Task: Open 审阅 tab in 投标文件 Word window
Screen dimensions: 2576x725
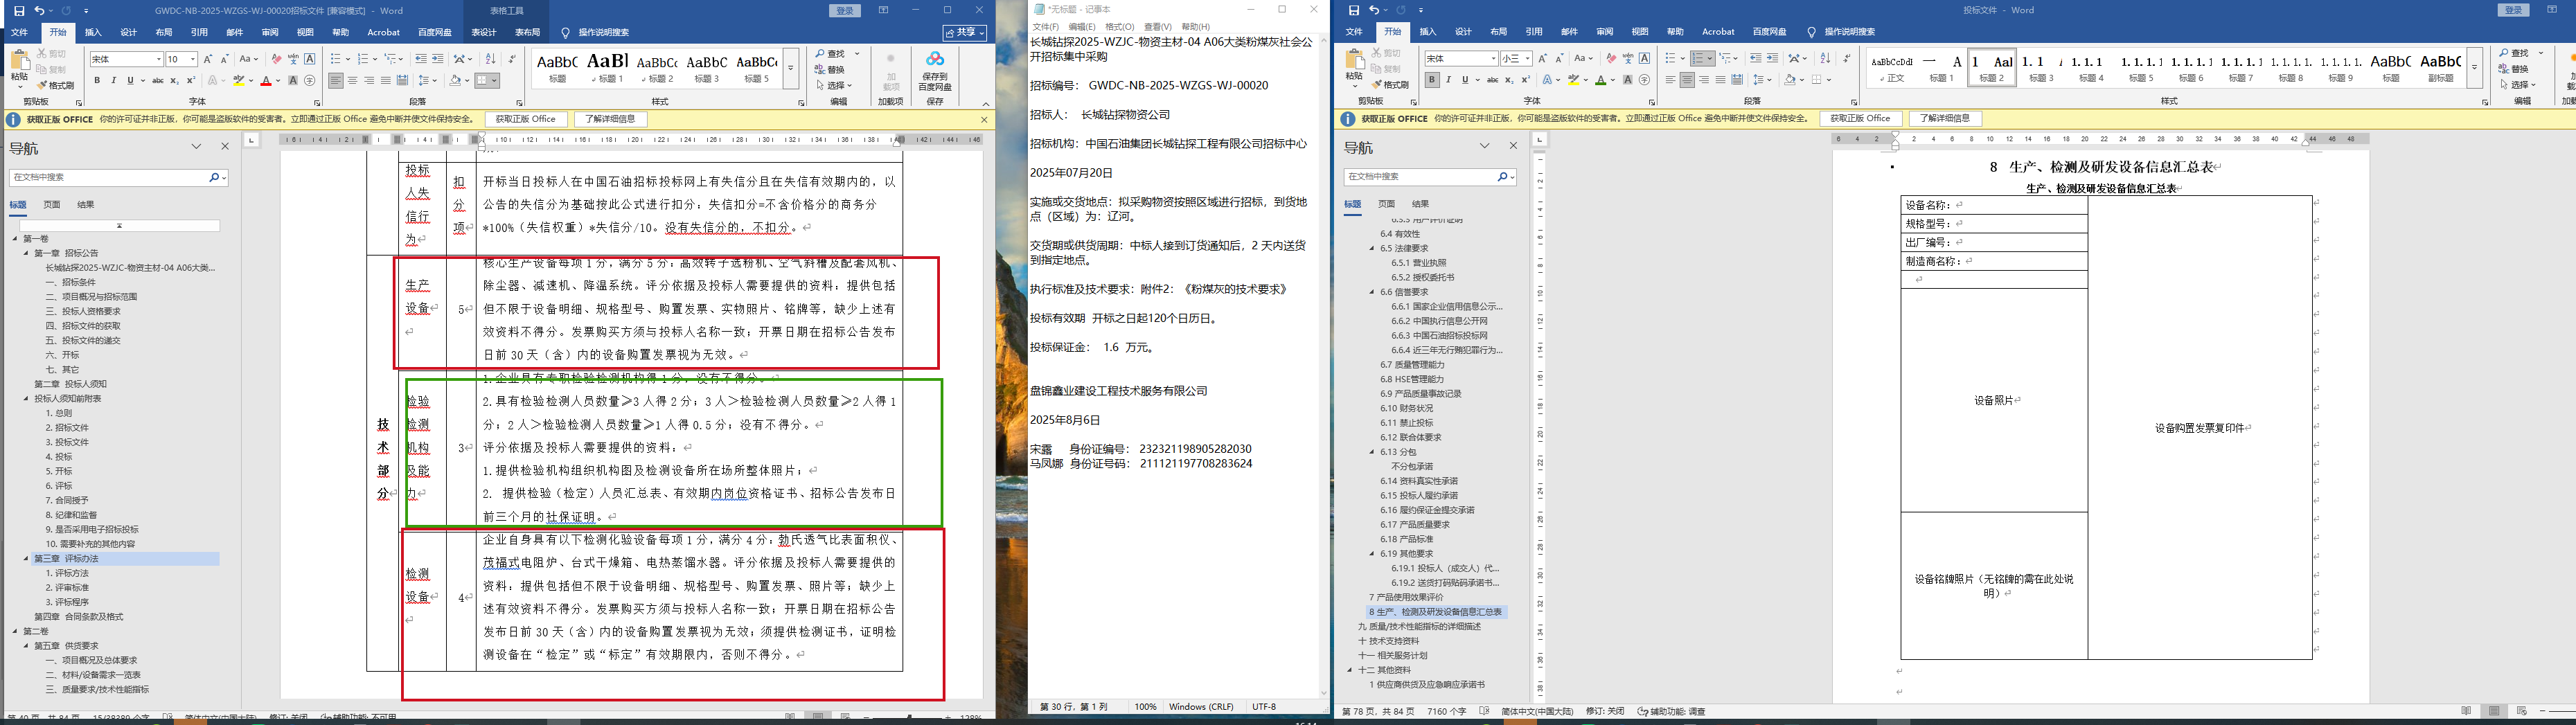Action: tap(1604, 32)
